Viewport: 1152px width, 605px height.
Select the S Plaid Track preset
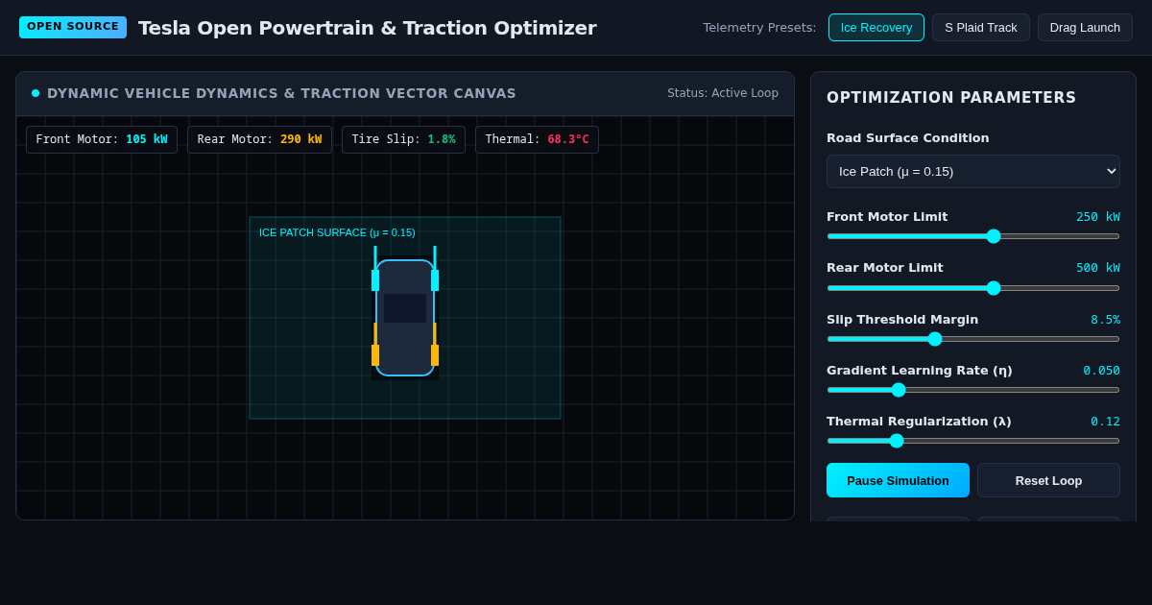coord(980,27)
